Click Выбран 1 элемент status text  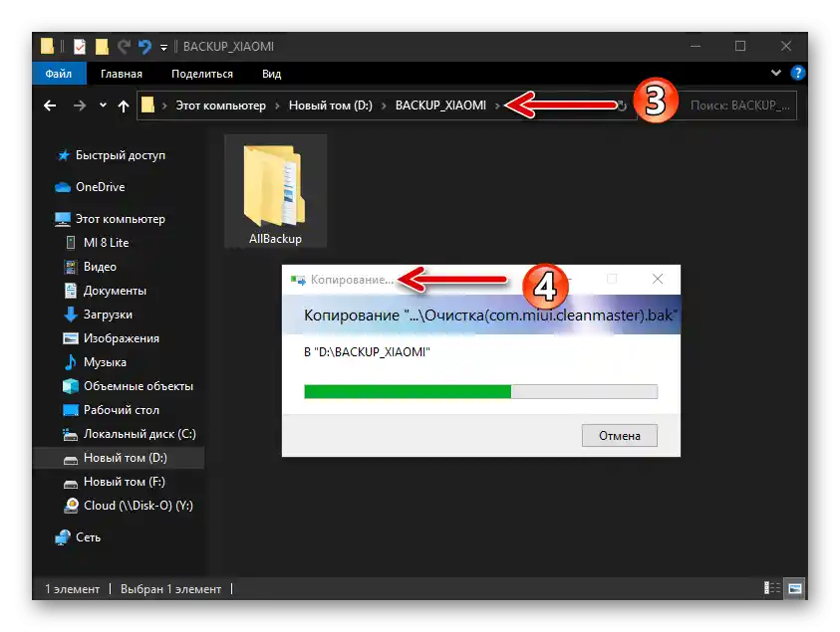pyautogui.click(x=171, y=589)
